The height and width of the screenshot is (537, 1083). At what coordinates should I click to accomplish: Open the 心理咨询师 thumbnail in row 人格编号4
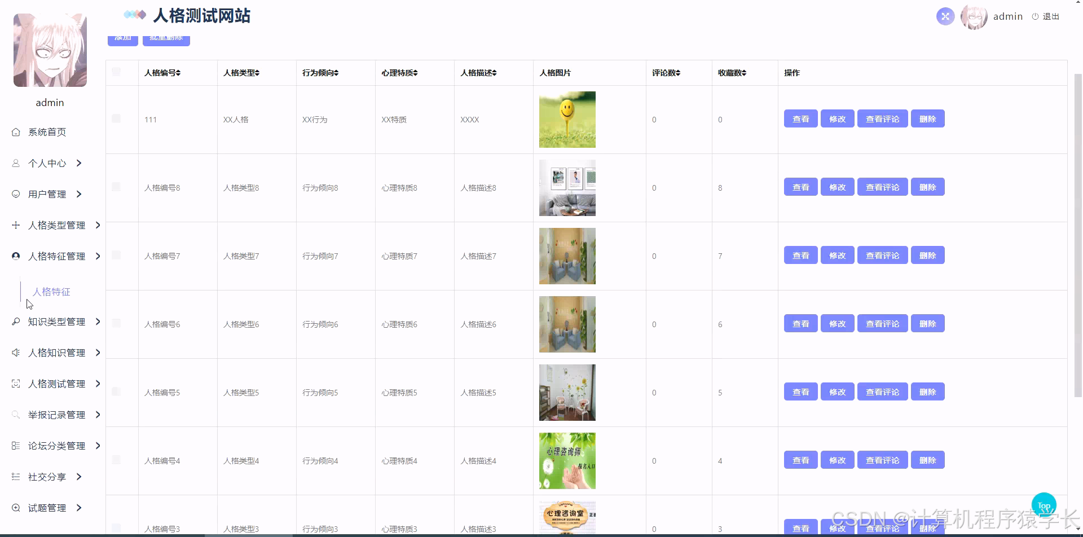[x=567, y=461]
